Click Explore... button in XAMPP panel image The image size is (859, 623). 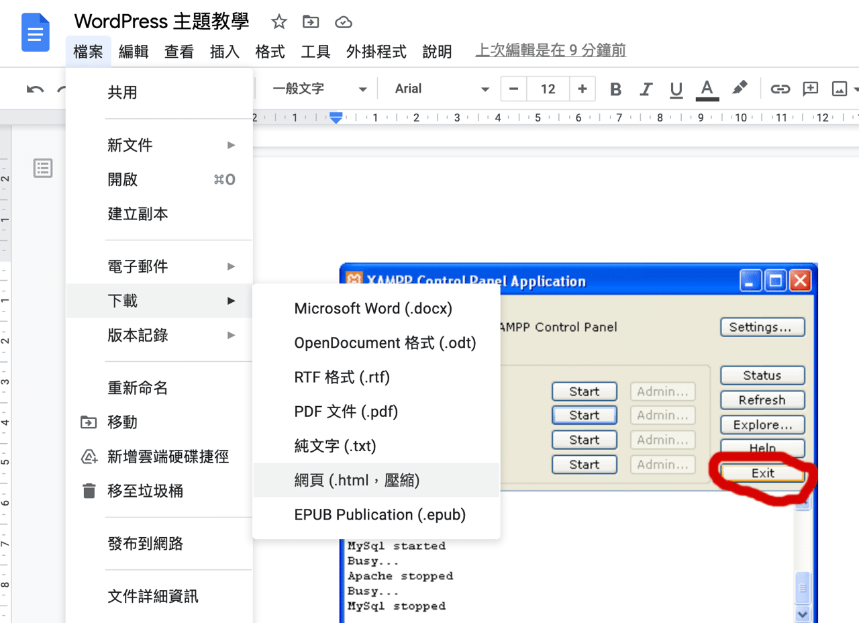762,425
